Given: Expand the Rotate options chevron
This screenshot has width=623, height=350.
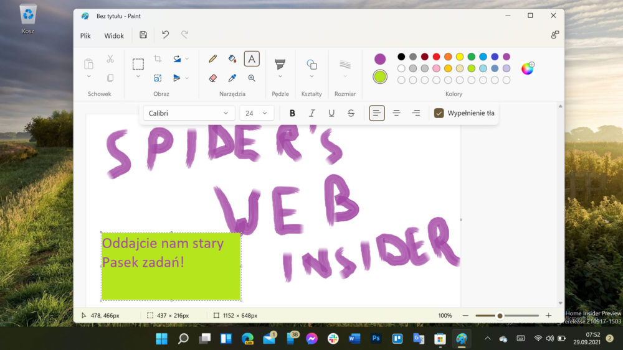Looking at the screenshot, I should coord(187,58).
